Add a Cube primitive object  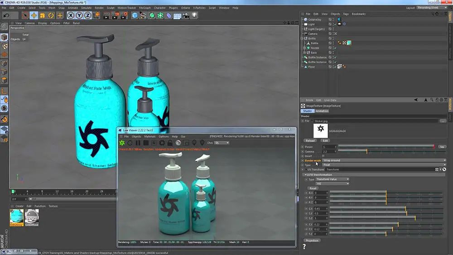(135, 15)
